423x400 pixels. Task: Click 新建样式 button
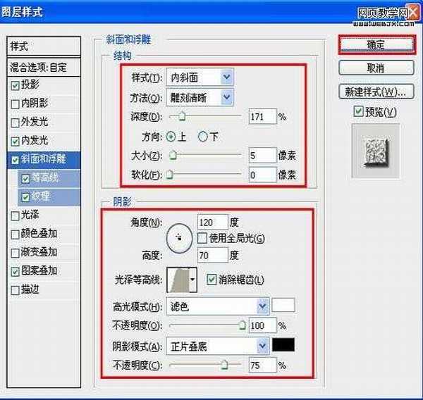pos(374,92)
